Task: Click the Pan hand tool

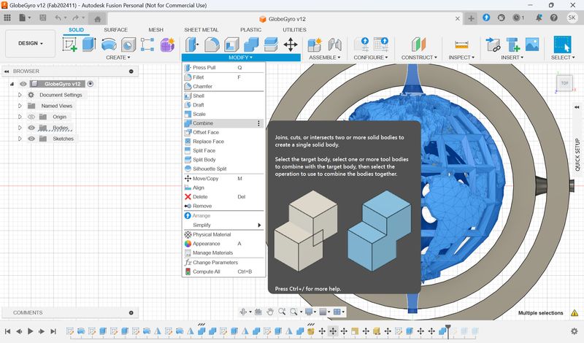Action: pos(270,312)
